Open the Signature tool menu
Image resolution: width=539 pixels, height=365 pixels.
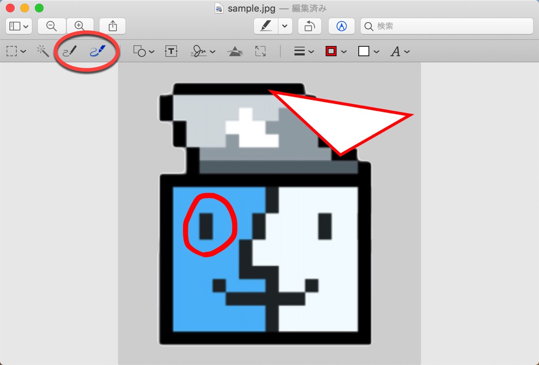tap(203, 51)
